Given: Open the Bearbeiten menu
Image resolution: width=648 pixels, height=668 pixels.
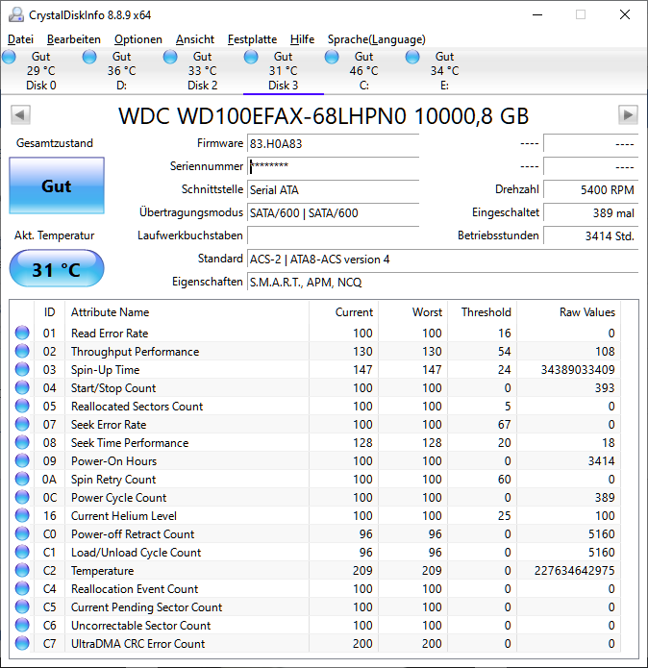Looking at the screenshot, I should point(74,39).
